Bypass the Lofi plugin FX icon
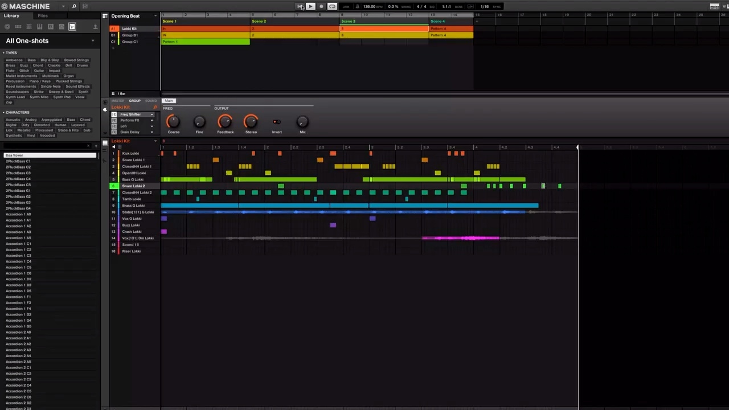The width and height of the screenshot is (729, 410). 114,126
